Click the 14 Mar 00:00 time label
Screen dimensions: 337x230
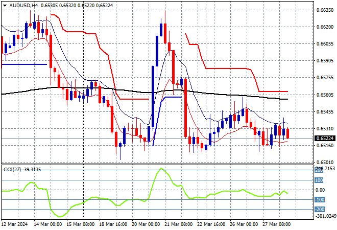tap(49, 224)
